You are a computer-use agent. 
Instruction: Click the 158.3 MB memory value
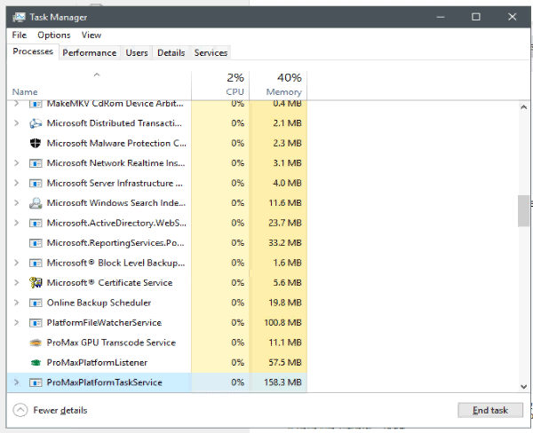(x=282, y=382)
